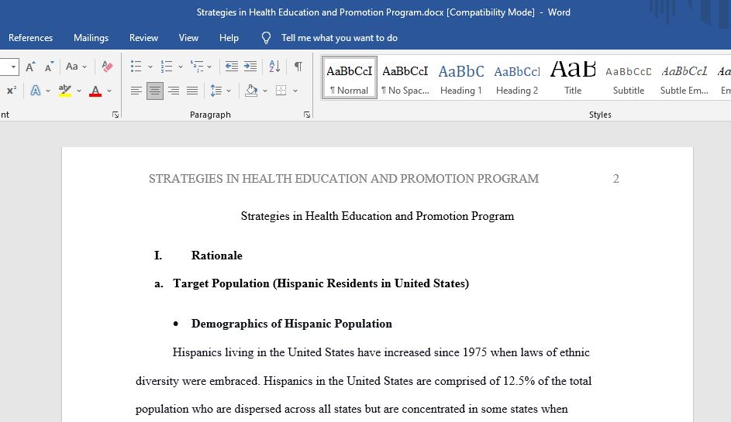The width and height of the screenshot is (731, 422).
Task: Apply the No Spacing style
Action: pyautogui.click(x=405, y=77)
